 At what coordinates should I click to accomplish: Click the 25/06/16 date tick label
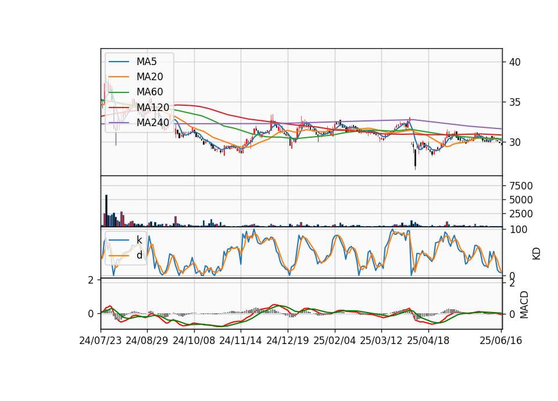tap(500, 341)
